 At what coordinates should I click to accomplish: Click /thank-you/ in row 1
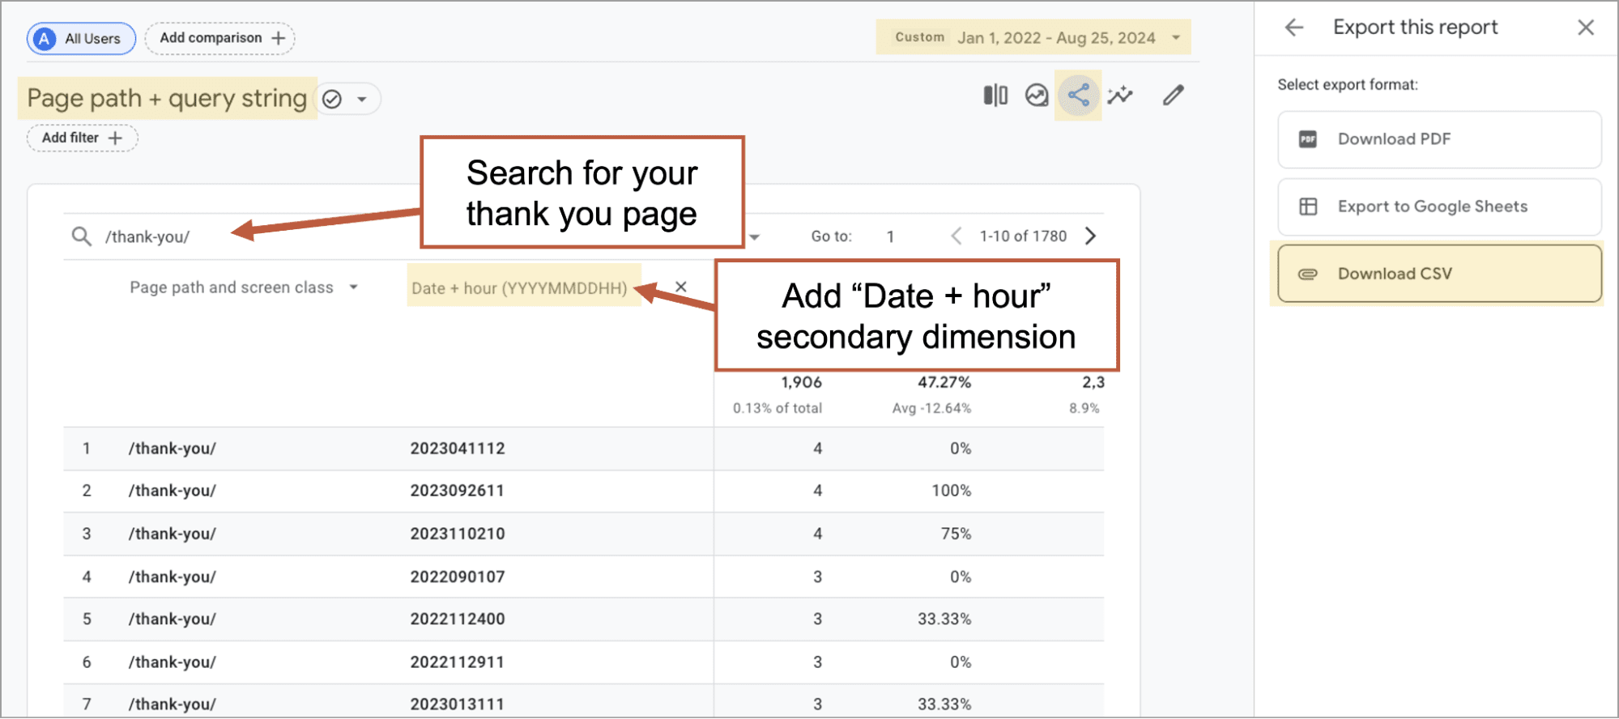click(173, 449)
